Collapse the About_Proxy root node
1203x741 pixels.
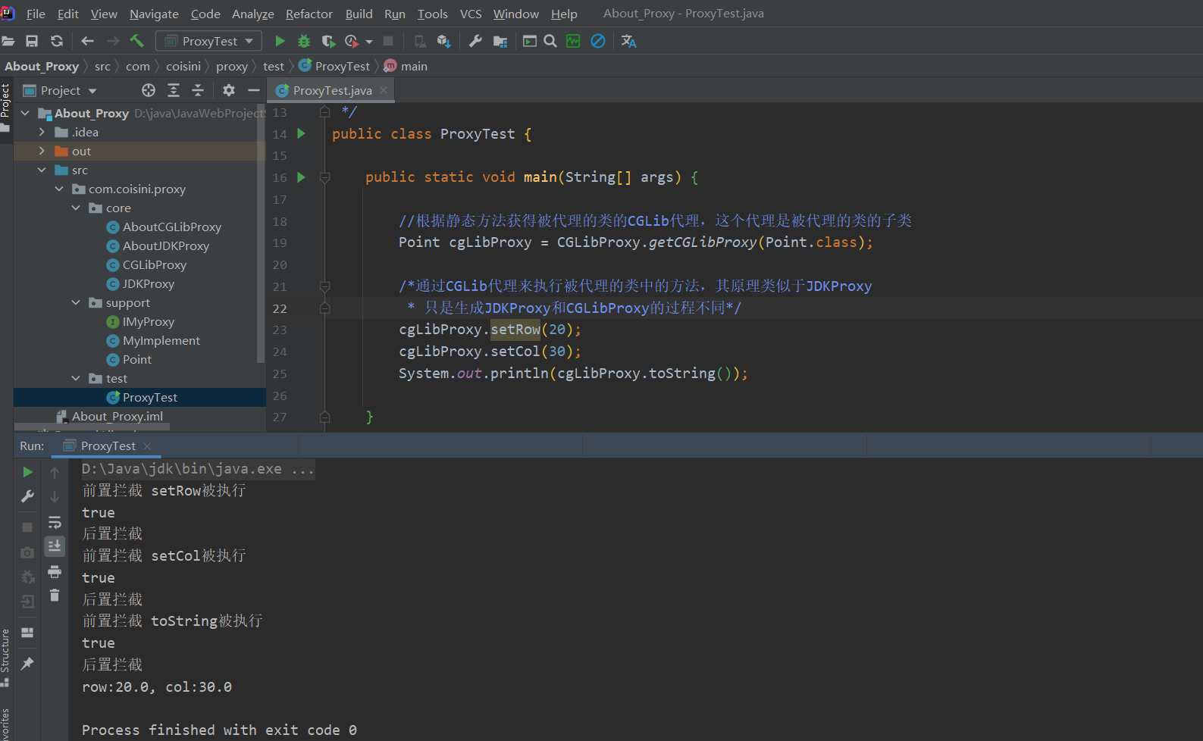25,113
